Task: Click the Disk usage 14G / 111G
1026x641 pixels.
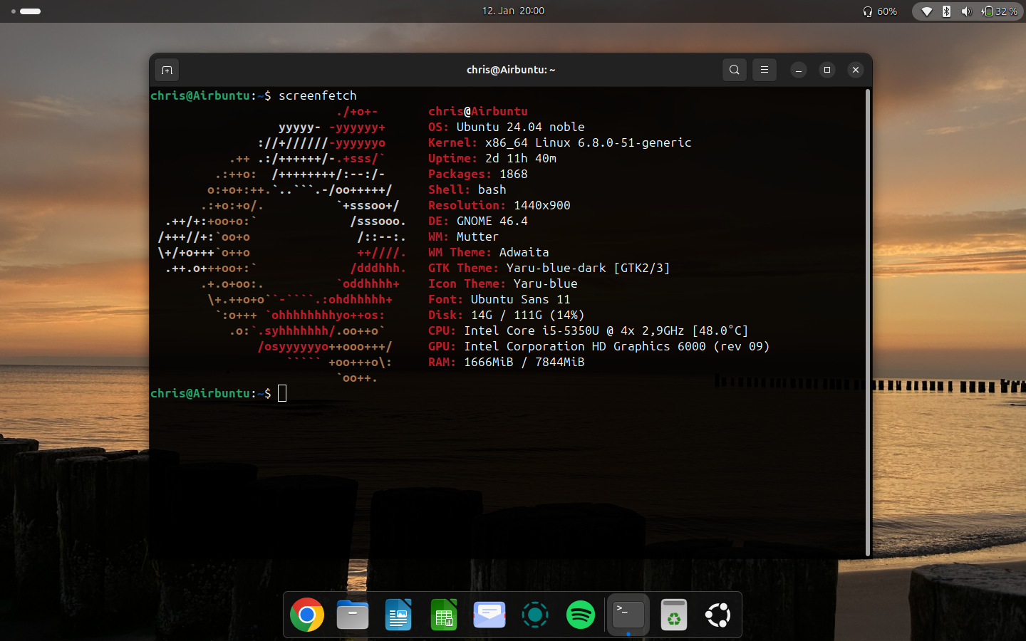Action: 528,315
